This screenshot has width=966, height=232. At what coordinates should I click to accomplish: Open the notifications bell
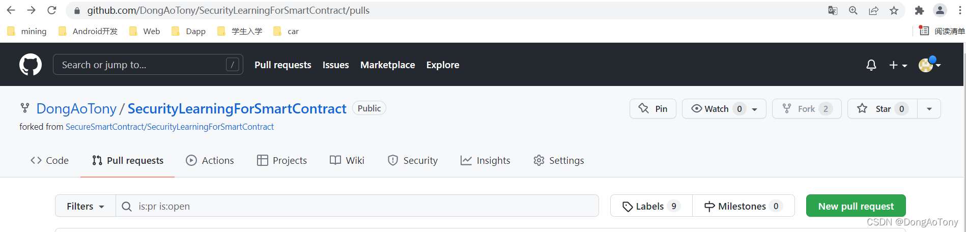(871, 65)
